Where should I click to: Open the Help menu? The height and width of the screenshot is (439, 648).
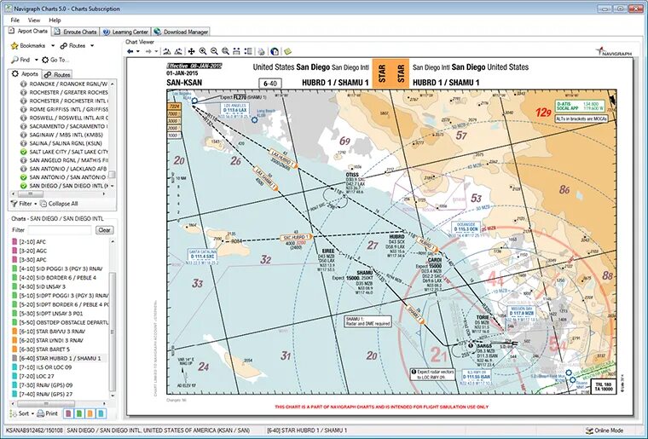[x=55, y=20]
